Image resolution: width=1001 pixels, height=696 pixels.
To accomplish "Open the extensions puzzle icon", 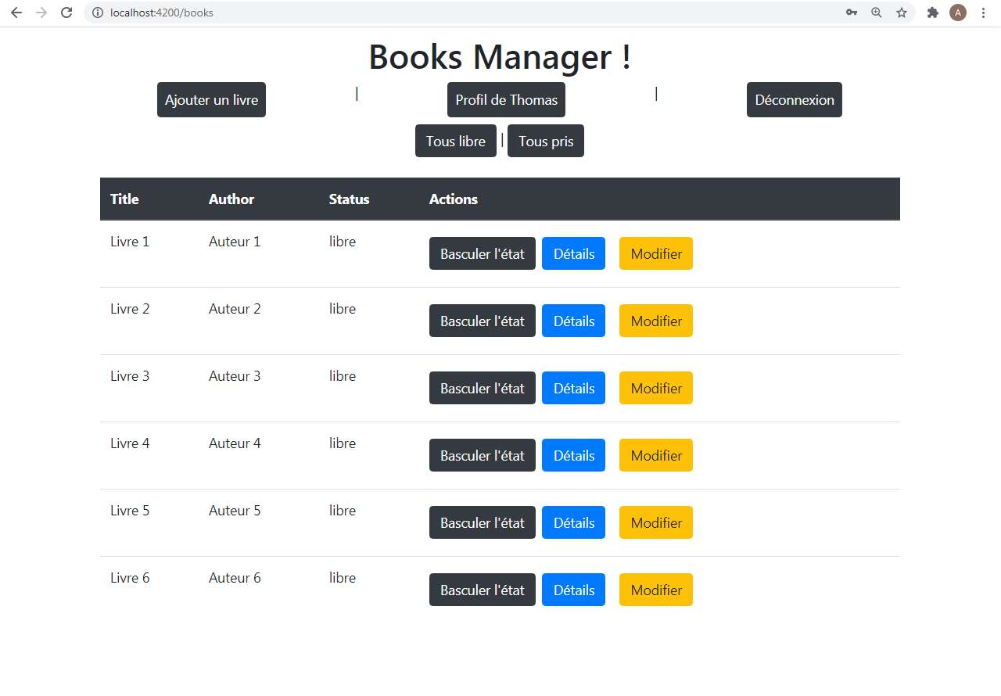I will (x=932, y=13).
